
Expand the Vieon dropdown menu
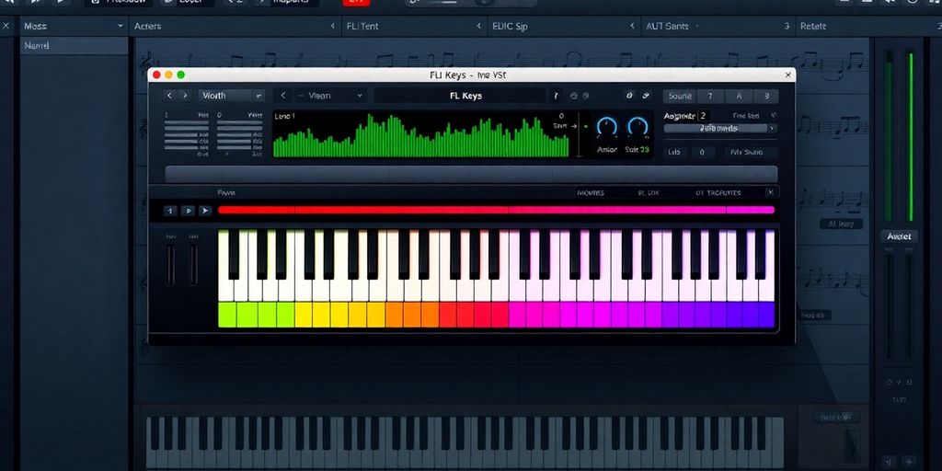point(332,96)
